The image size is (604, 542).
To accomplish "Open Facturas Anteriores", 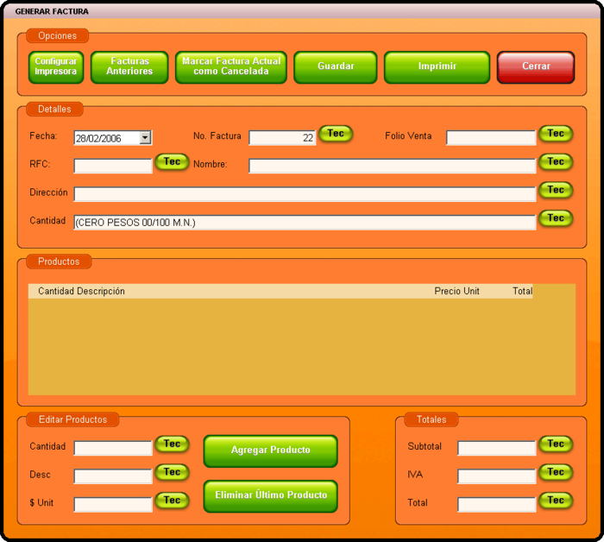I will [129, 67].
